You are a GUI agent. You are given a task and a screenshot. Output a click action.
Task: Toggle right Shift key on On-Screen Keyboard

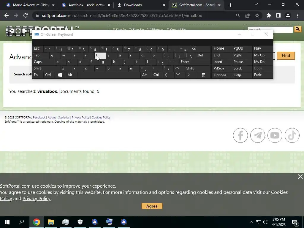coord(198,68)
